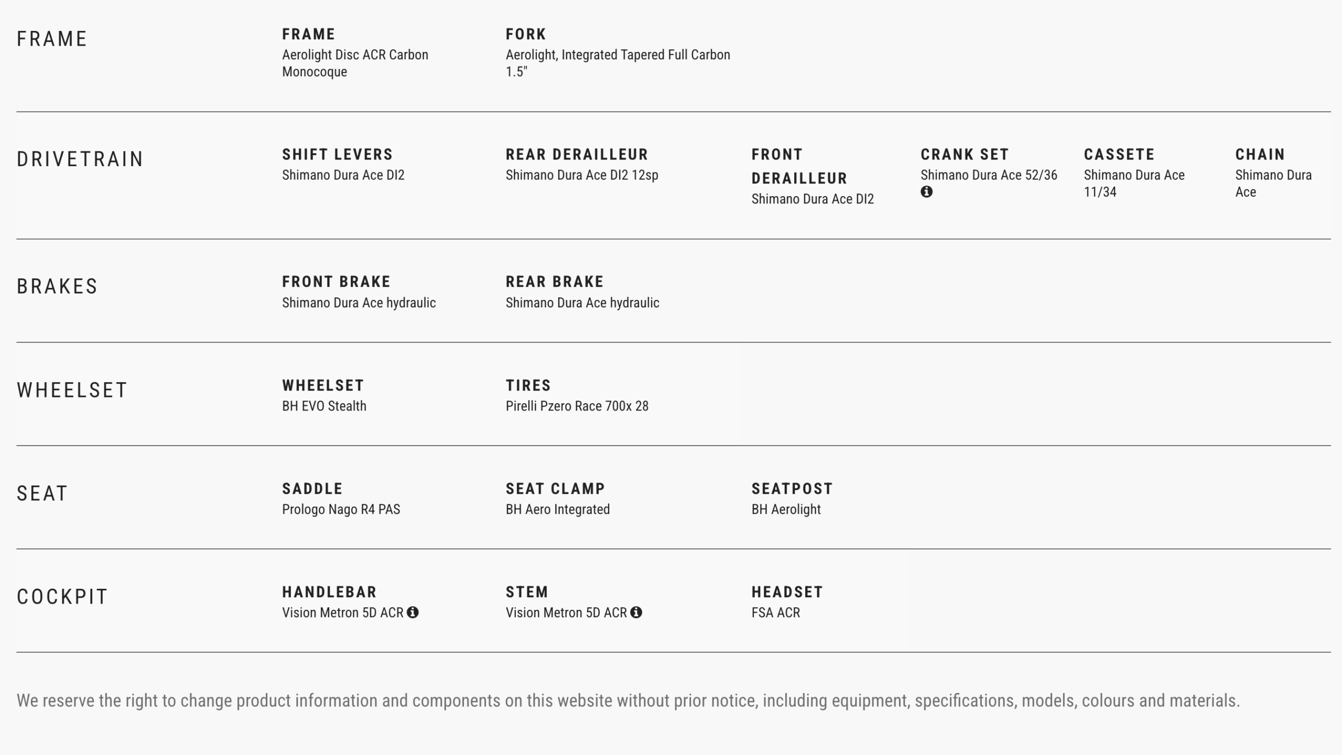Image resolution: width=1342 pixels, height=755 pixels.
Task: Click the COCKPIT section heading
Action: (x=62, y=597)
